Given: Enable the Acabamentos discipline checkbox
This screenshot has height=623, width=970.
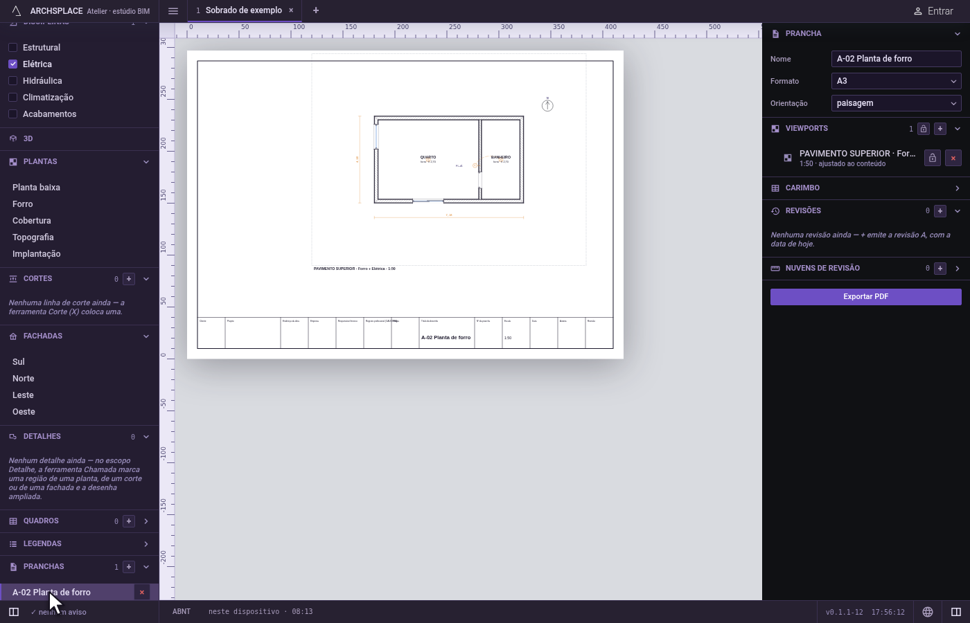Looking at the screenshot, I should 12,114.
